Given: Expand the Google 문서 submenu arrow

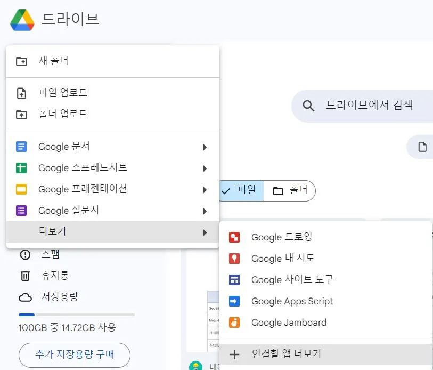Looking at the screenshot, I should coord(205,147).
